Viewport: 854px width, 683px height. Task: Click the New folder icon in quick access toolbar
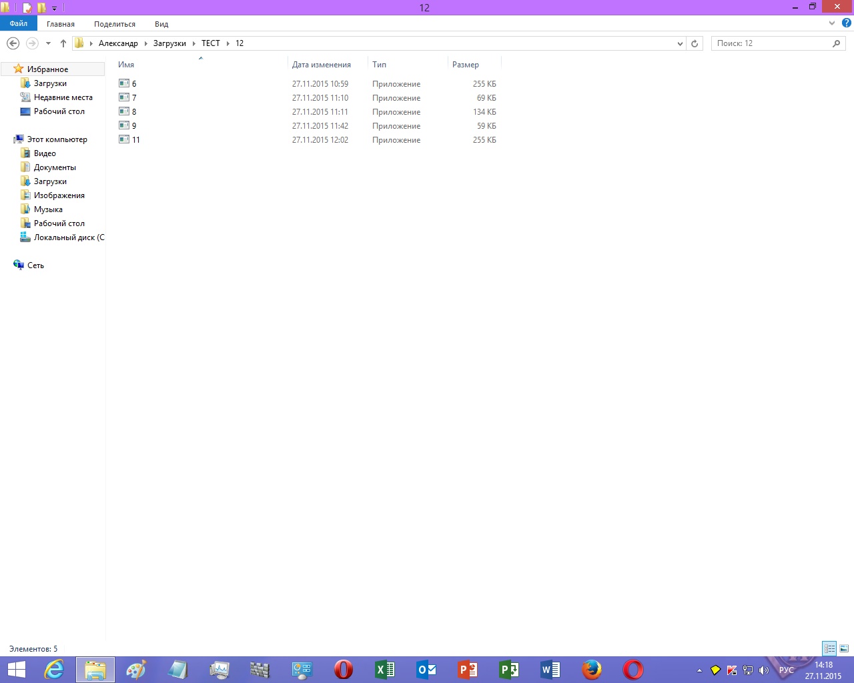coord(41,8)
